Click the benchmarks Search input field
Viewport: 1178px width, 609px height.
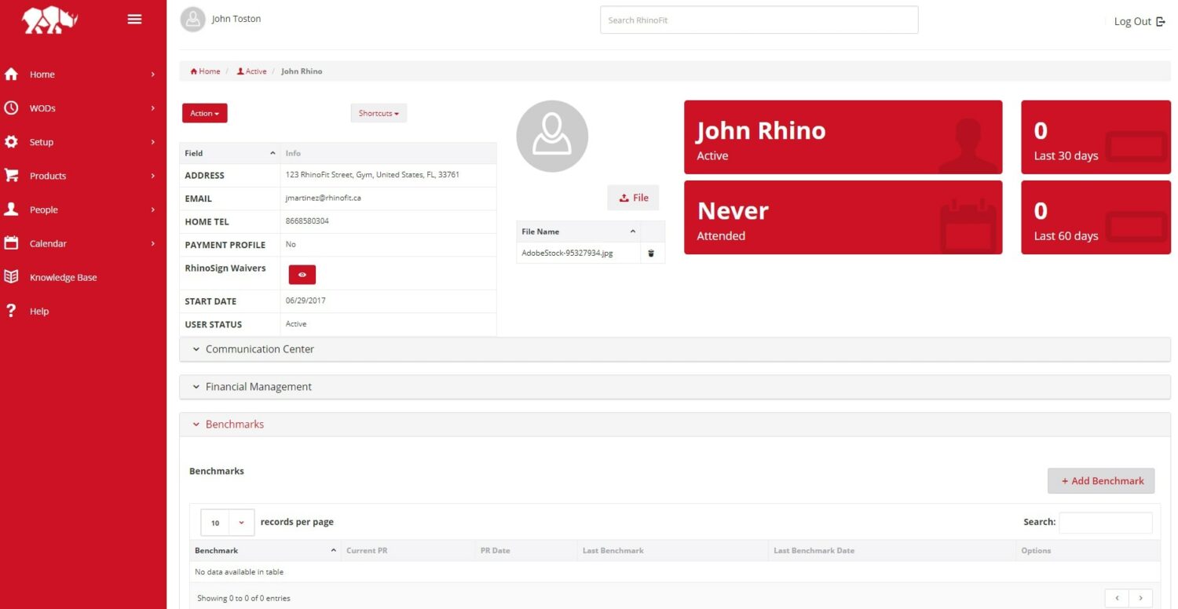(x=1105, y=522)
